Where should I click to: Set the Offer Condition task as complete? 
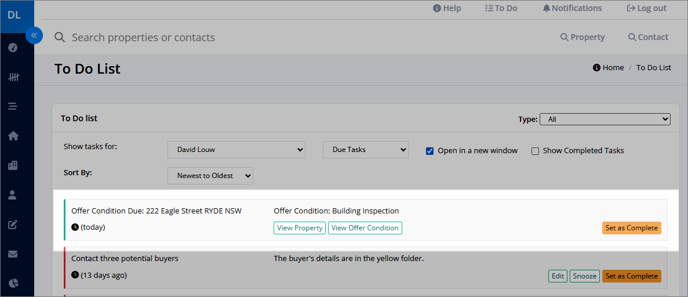pyautogui.click(x=631, y=228)
